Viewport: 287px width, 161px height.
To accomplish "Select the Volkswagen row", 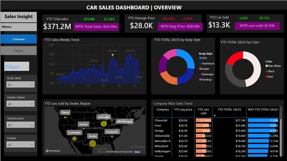I will point(216,151).
